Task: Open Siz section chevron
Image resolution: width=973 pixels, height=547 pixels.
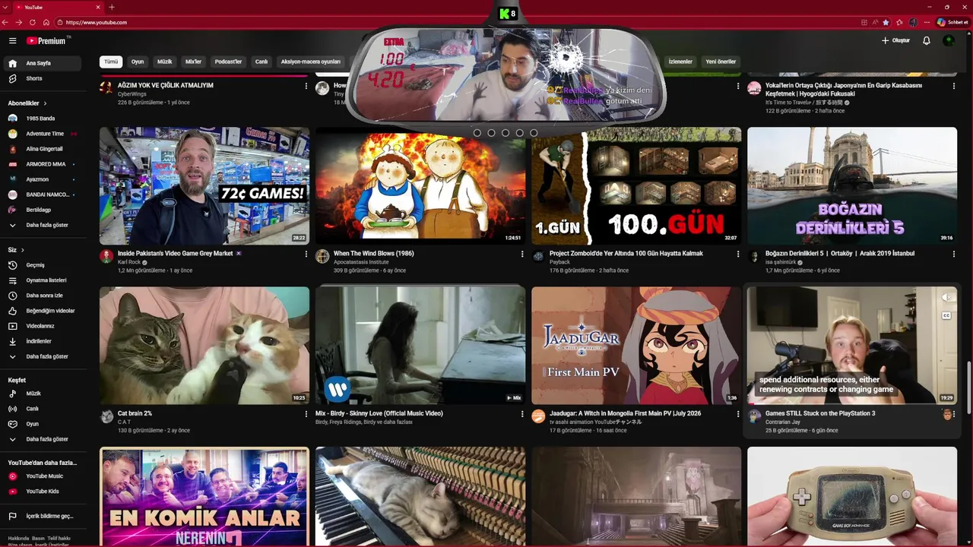Action: [x=22, y=250]
